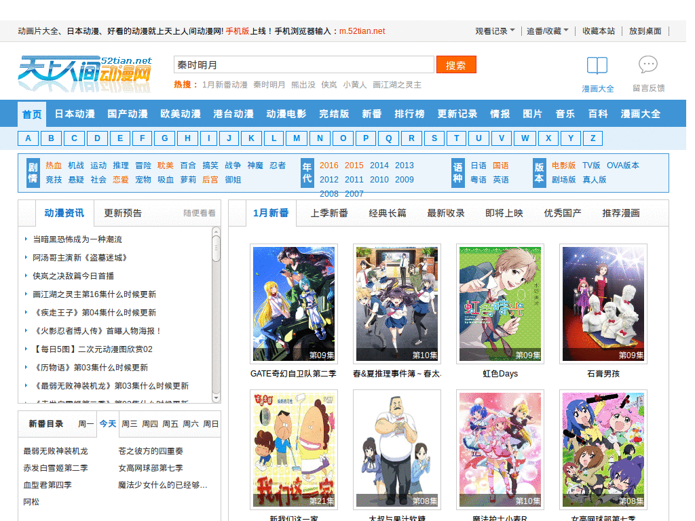Select letter M index box
The image size is (695, 521).
click(x=297, y=138)
